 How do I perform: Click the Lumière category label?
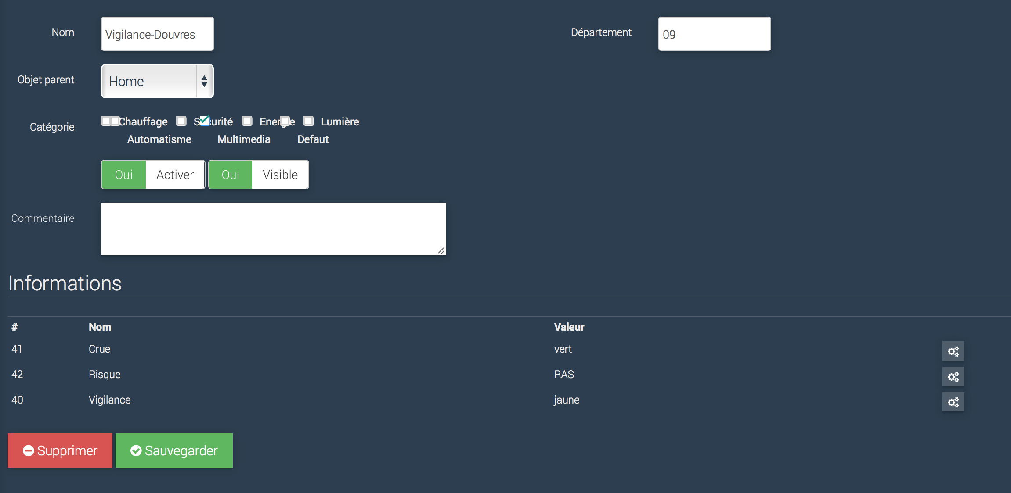point(340,121)
